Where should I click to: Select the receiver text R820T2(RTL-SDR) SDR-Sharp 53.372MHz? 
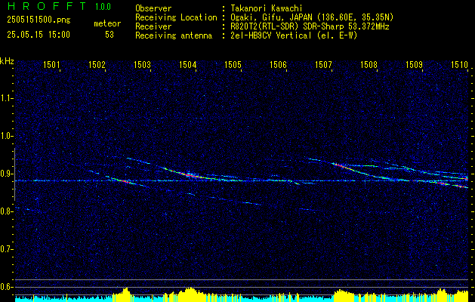310,26
